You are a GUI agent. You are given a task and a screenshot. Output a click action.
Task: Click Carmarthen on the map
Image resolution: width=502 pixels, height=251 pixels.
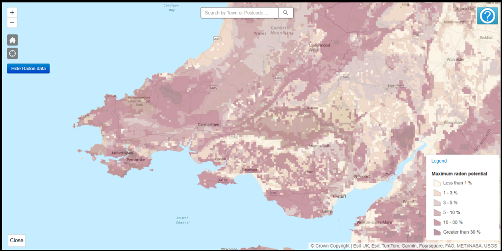208,125
